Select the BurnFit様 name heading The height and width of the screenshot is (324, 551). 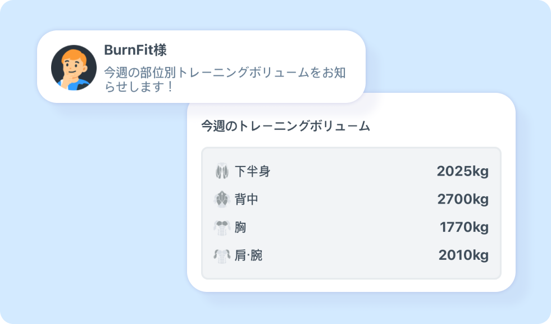point(135,50)
